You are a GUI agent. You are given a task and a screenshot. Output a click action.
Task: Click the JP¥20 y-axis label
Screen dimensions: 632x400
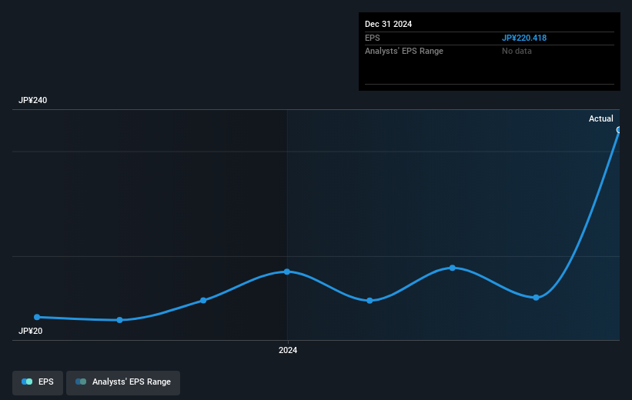30,331
